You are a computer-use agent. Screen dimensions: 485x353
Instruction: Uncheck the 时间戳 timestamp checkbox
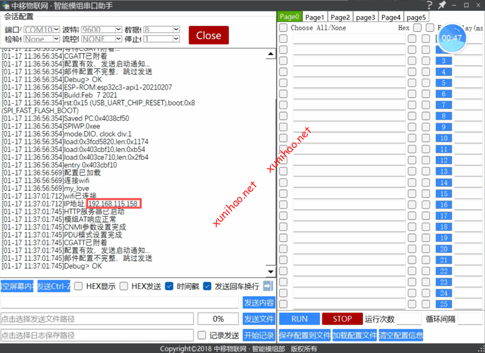(x=169, y=286)
